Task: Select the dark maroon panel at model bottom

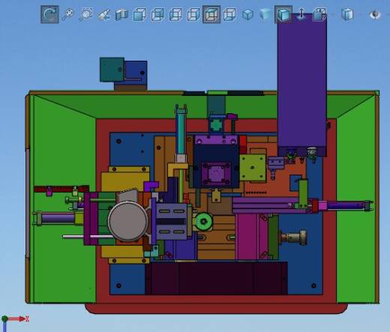Action: click(x=217, y=278)
